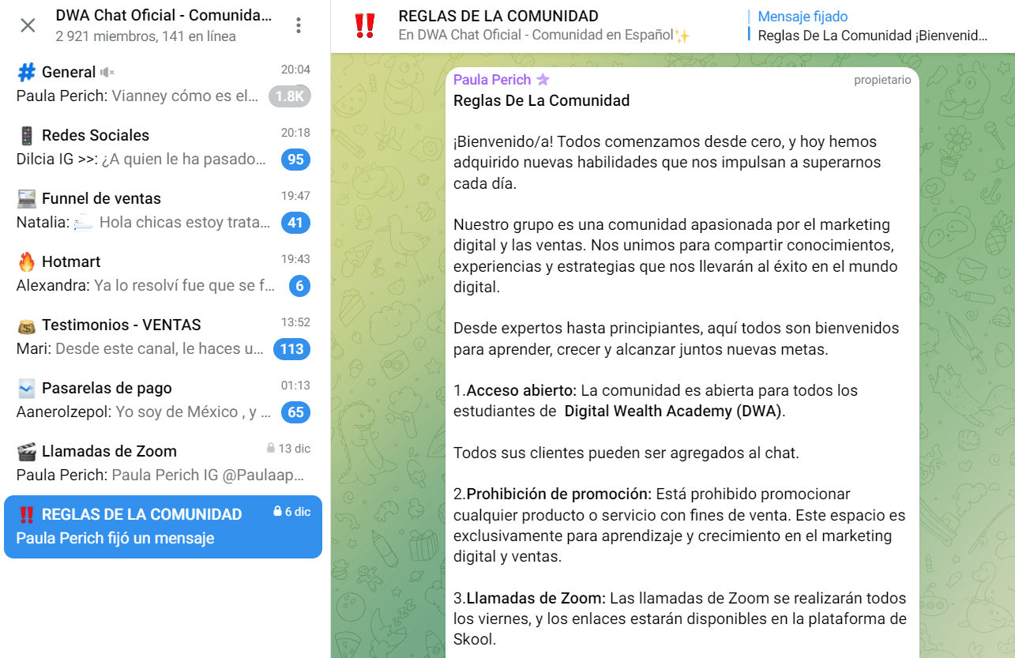Click the lock icon next to 6 dic
The height and width of the screenshot is (658, 1015).
tap(277, 512)
